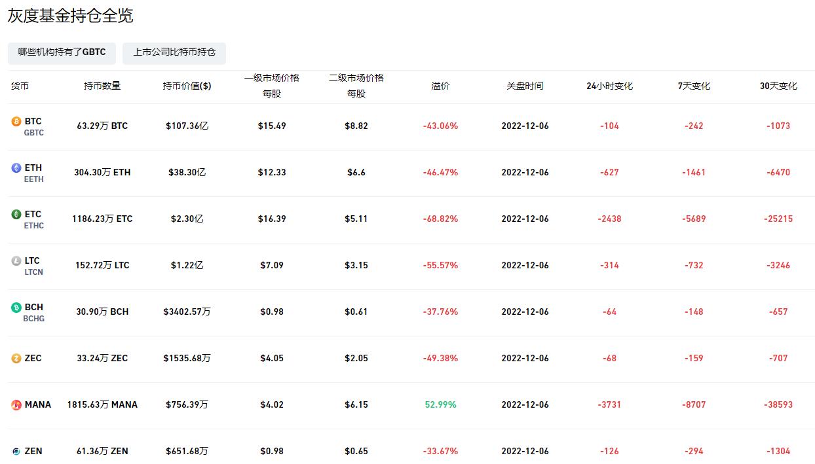Click the 7天变化 column header
Image resolution: width=815 pixels, height=464 pixels.
coord(694,86)
